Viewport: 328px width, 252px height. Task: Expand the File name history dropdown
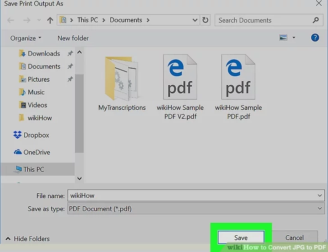click(319, 196)
